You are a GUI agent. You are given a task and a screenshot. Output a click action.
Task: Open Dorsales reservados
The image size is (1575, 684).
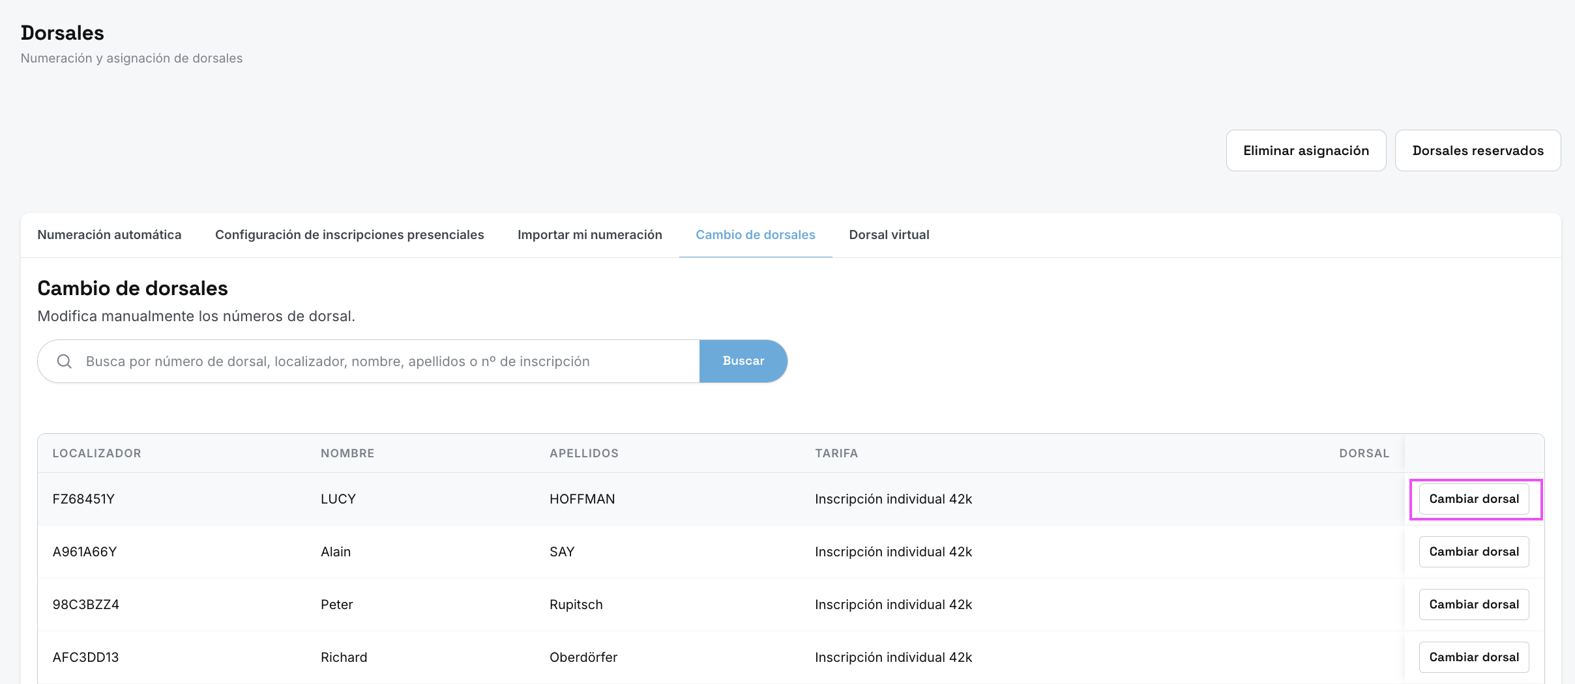[1478, 150]
